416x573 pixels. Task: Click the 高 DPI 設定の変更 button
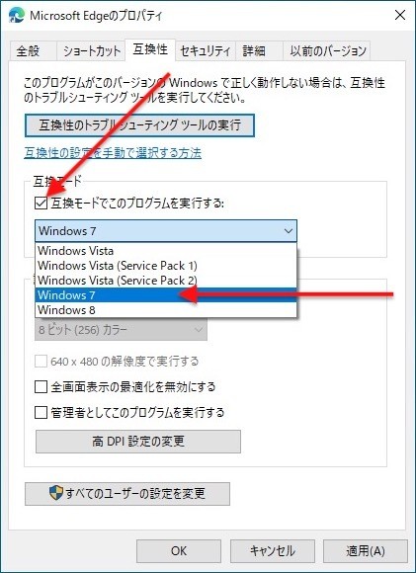138,442
